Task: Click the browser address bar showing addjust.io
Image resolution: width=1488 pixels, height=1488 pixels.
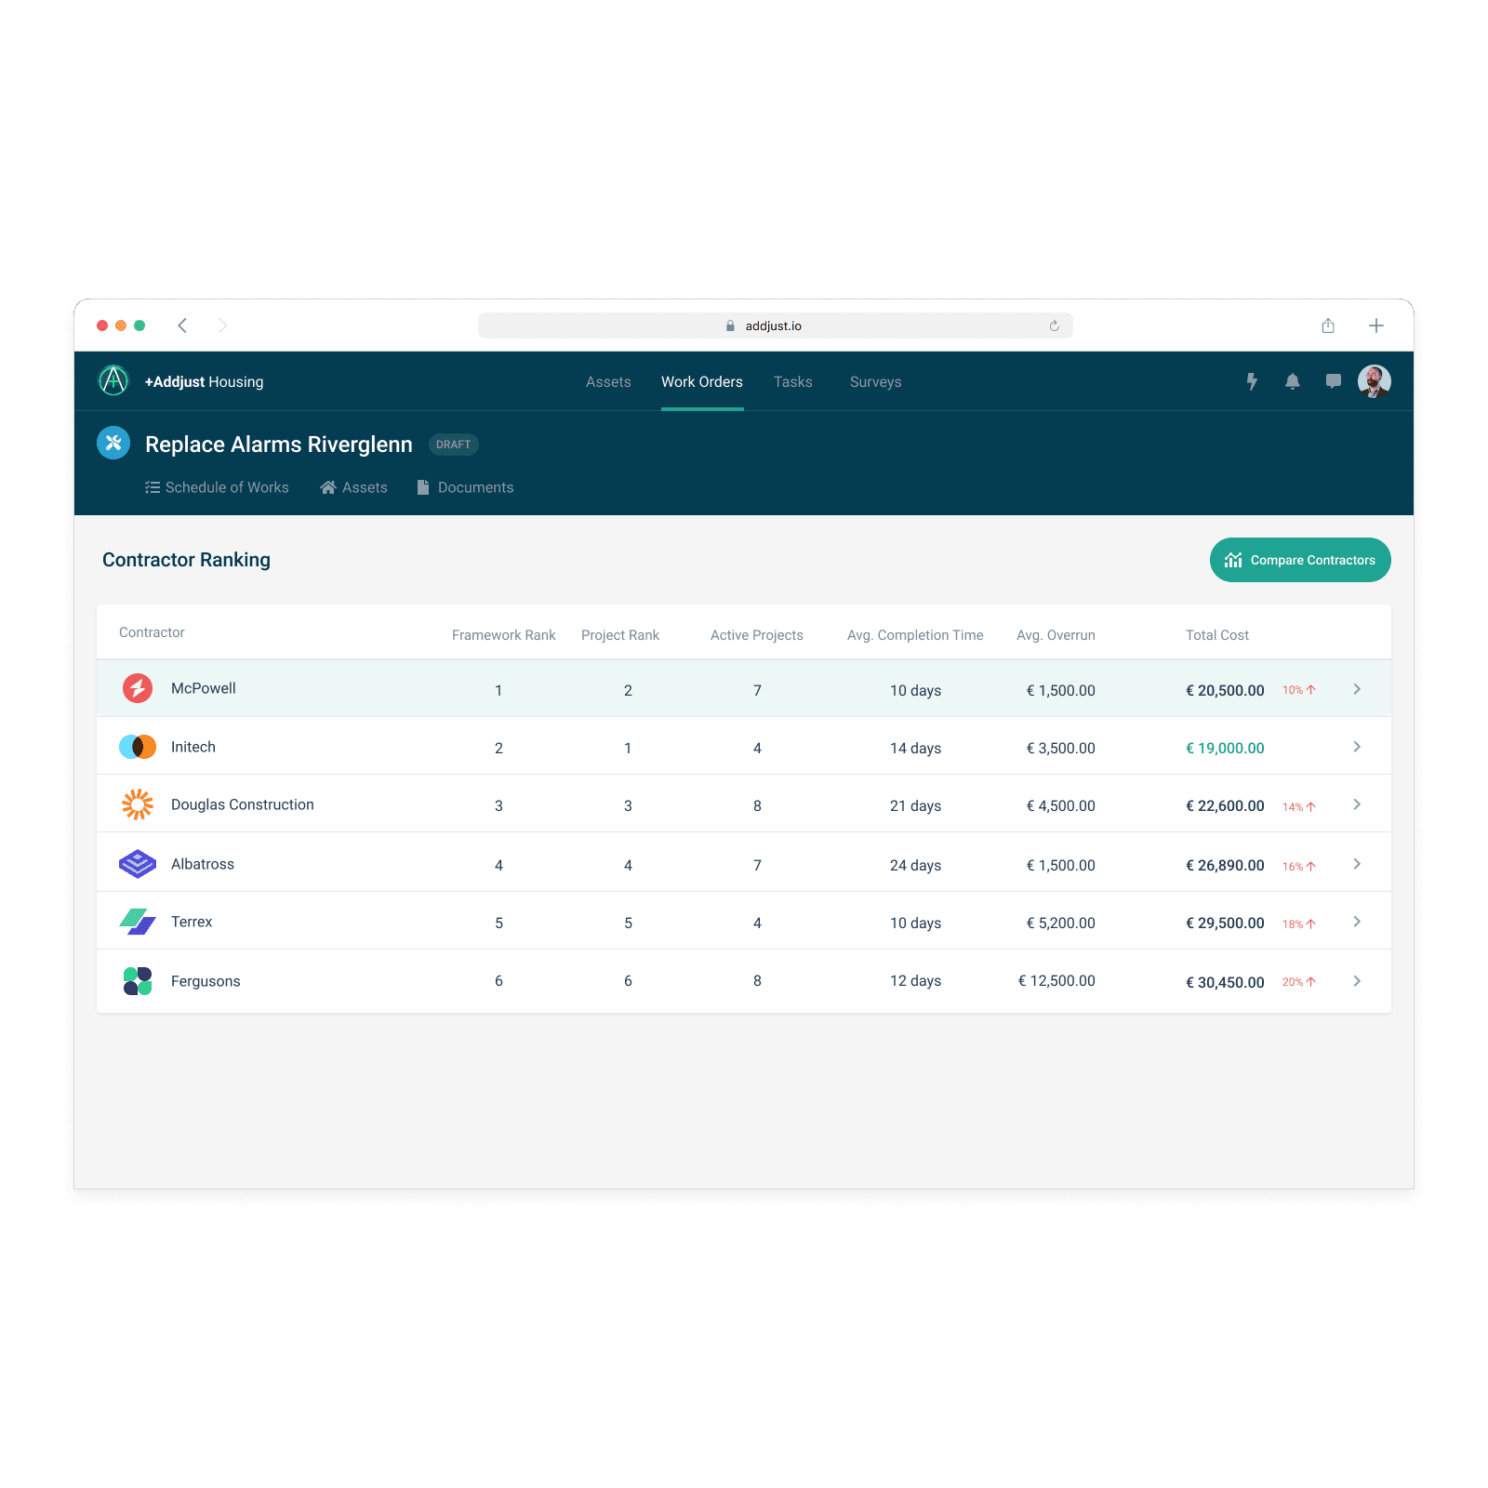Action: (x=775, y=325)
